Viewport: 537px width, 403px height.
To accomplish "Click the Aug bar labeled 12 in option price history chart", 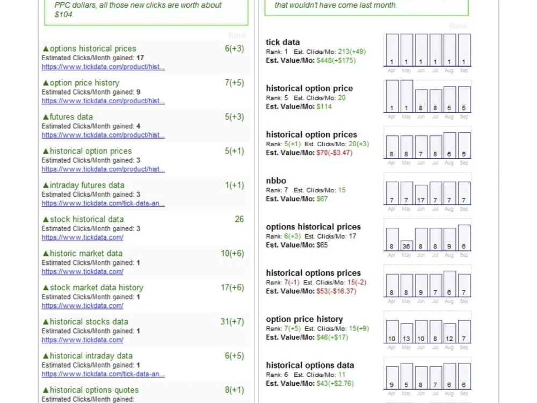I will point(449,333).
